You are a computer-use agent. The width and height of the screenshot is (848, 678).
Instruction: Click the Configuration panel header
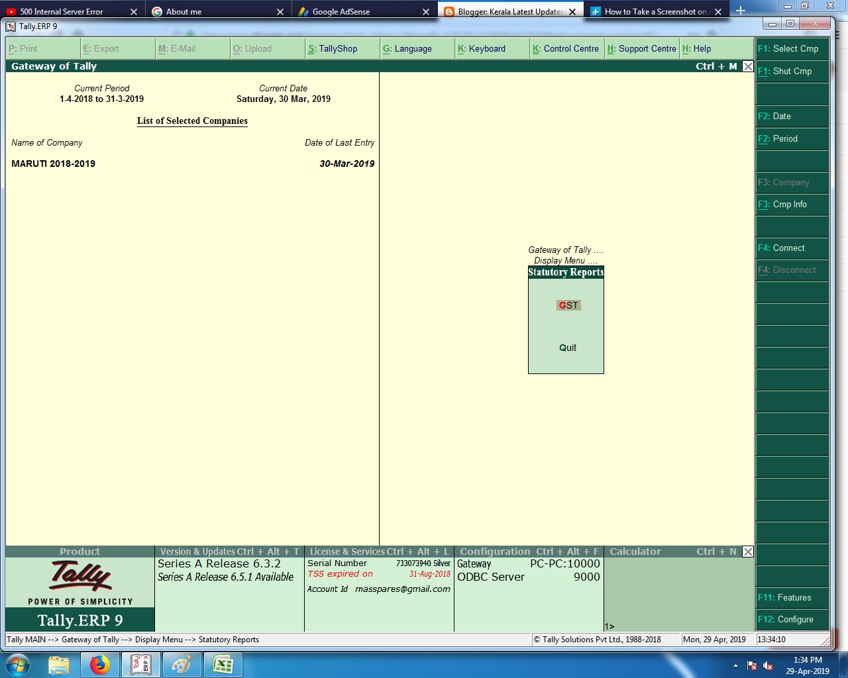pos(529,552)
